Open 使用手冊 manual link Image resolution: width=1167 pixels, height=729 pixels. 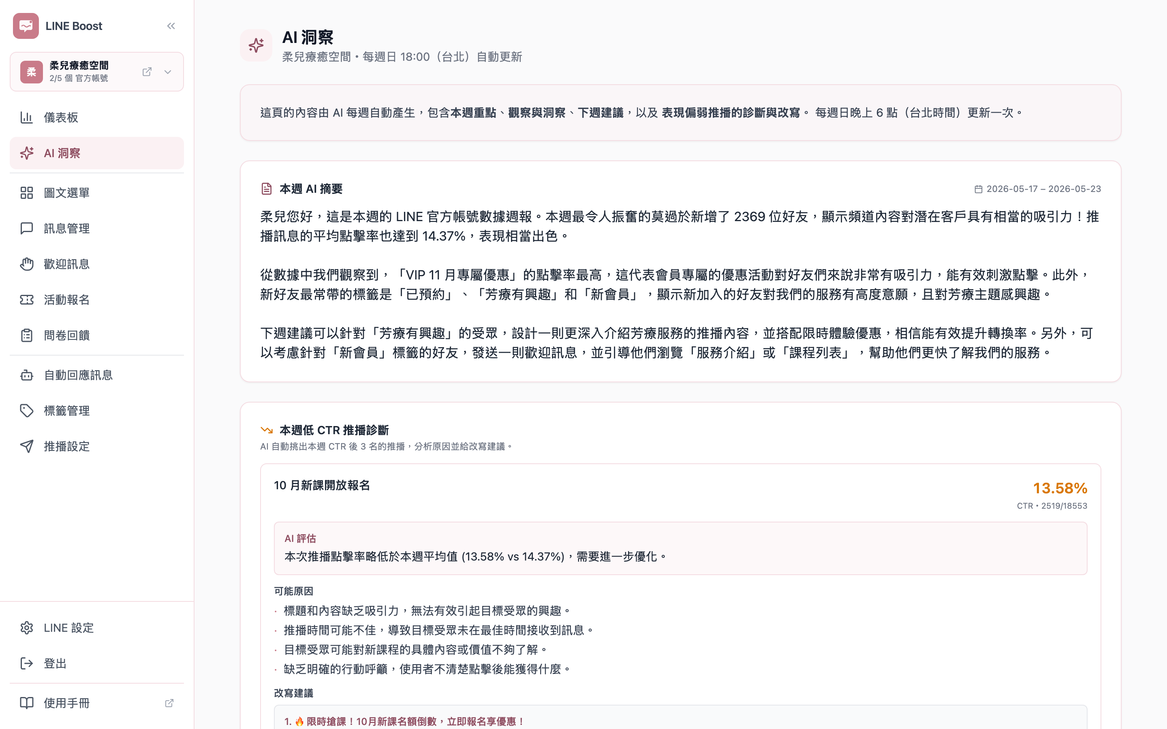click(x=96, y=703)
